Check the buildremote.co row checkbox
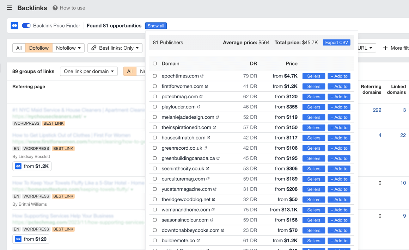The image size is (409, 250). [x=155, y=240]
